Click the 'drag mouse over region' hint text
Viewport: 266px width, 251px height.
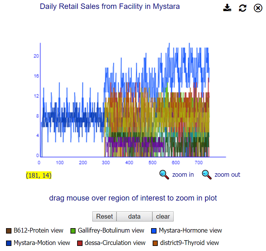pos(133,198)
